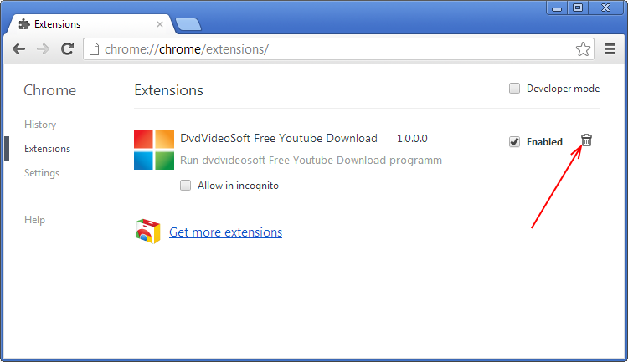Go back with the back arrow
This screenshot has height=362, width=628.
(x=18, y=49)
